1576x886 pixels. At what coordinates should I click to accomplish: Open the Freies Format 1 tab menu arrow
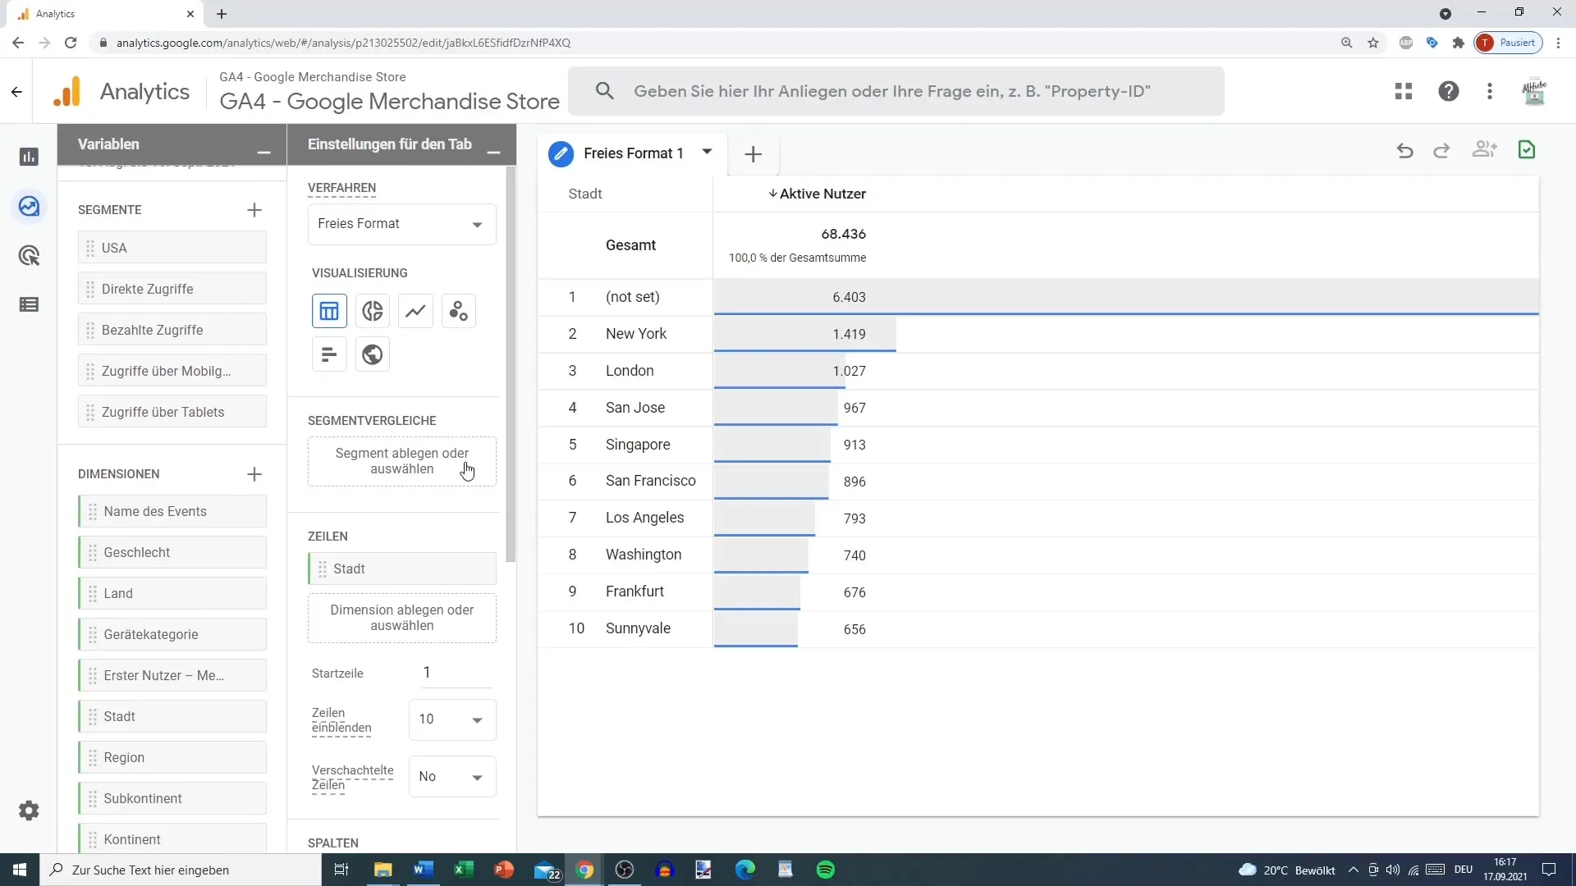(x=707, y=152)
